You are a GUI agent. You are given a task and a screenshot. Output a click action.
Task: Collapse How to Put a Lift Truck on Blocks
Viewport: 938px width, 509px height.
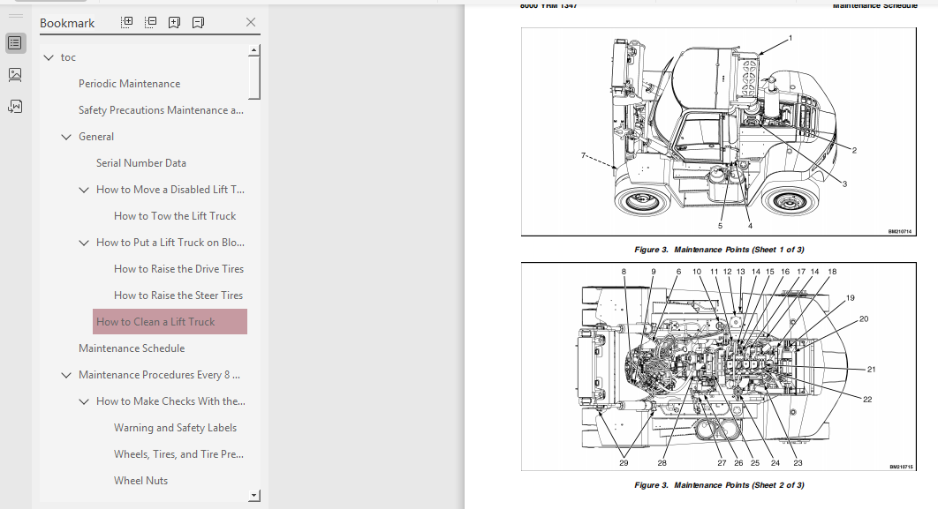coord(84,243)
